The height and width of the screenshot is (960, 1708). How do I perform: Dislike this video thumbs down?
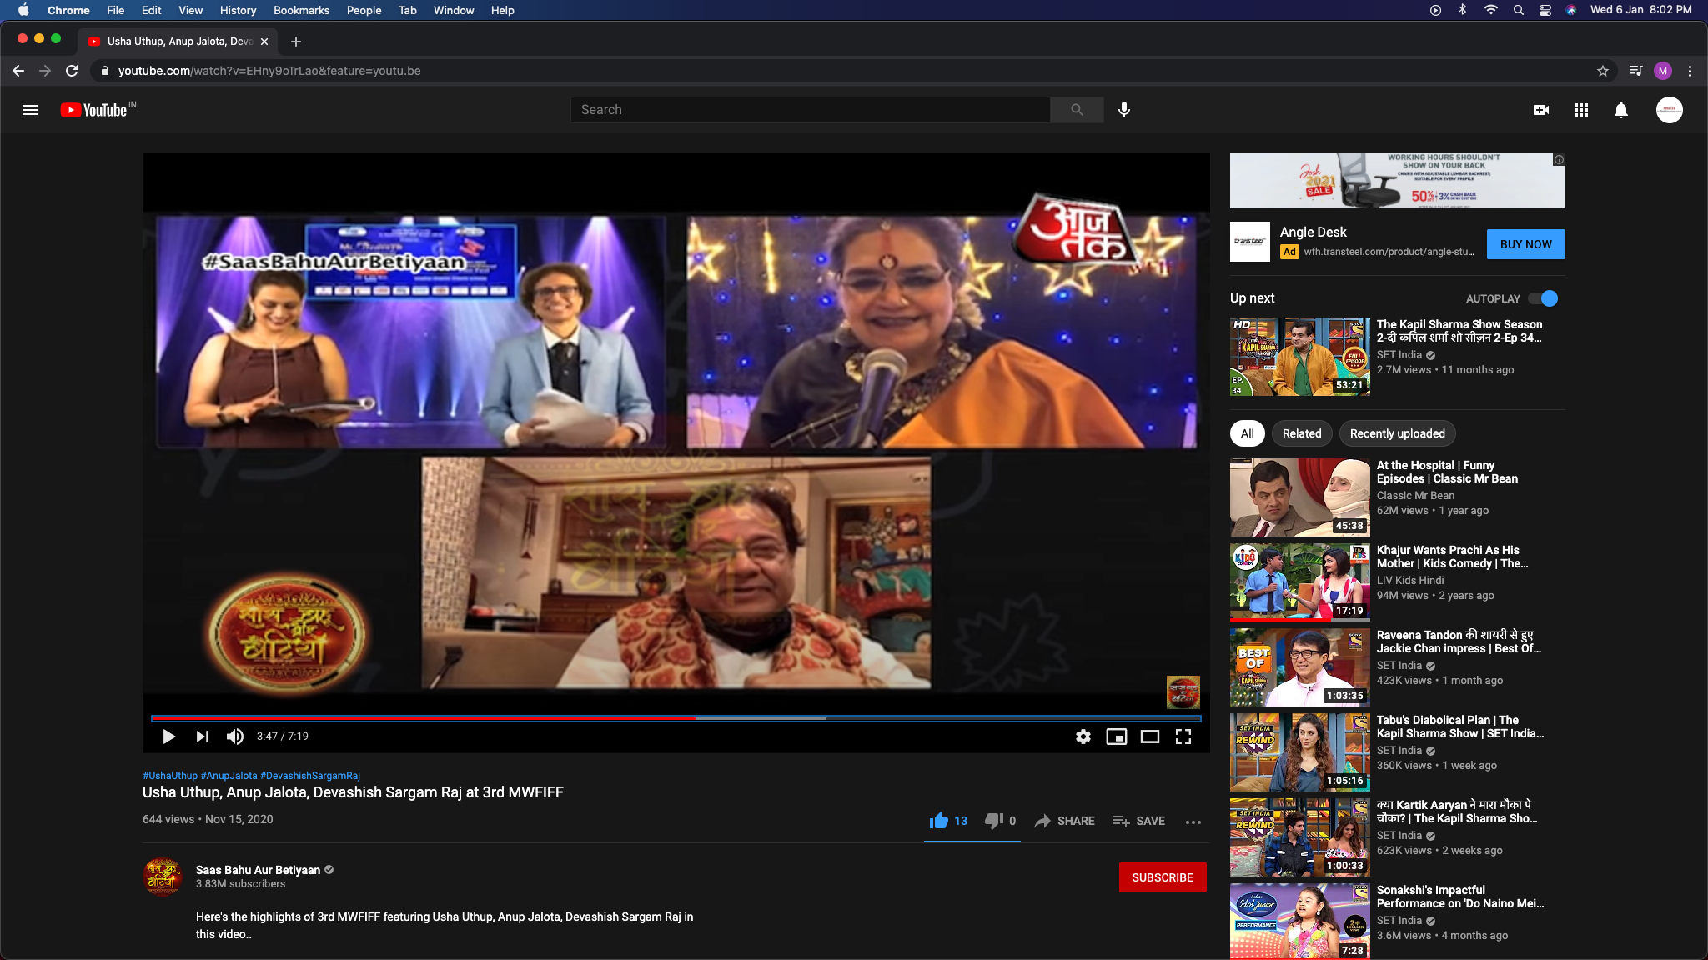coord(1001,821)
